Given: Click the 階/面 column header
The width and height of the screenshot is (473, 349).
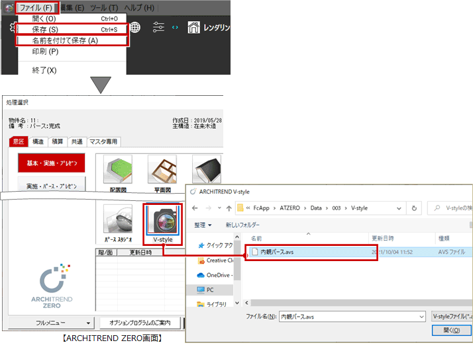Looking at the screenshot, I should tap(106, 252).
